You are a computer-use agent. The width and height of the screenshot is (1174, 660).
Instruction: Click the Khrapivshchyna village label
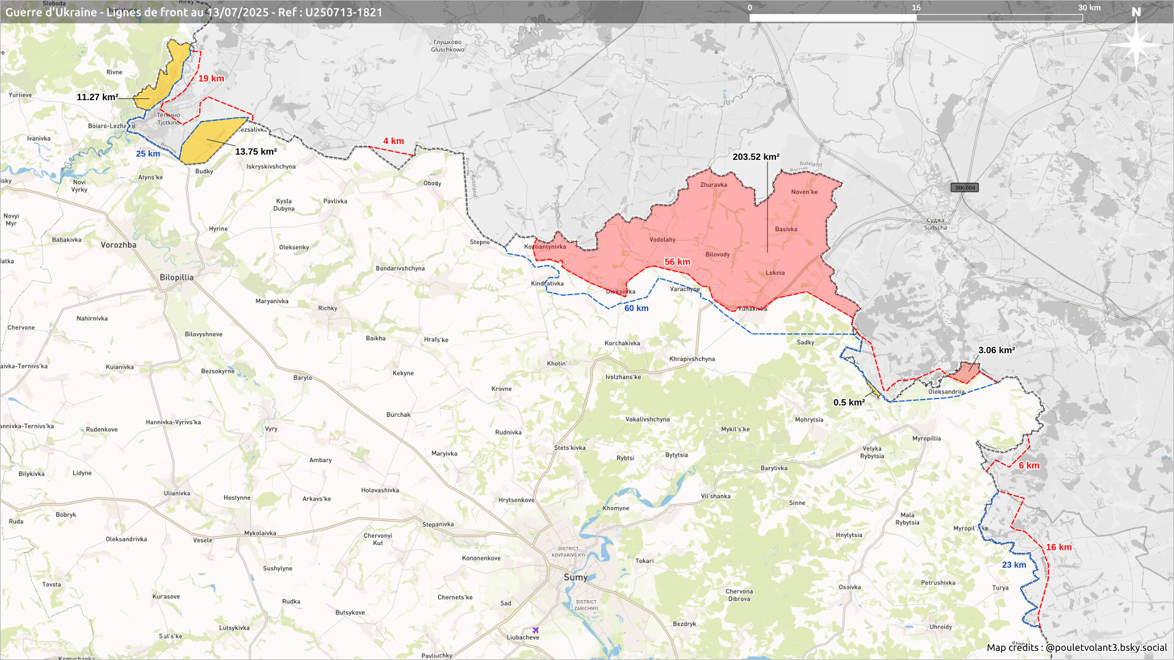(x=692, y=359)
